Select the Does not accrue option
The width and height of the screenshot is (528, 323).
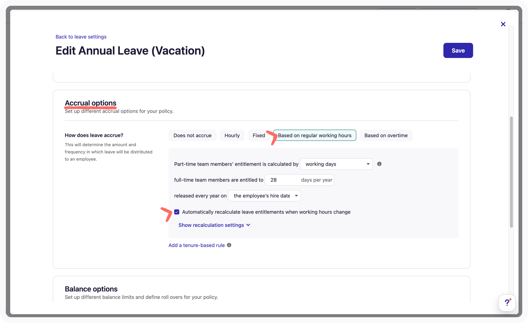click(193, 135)
